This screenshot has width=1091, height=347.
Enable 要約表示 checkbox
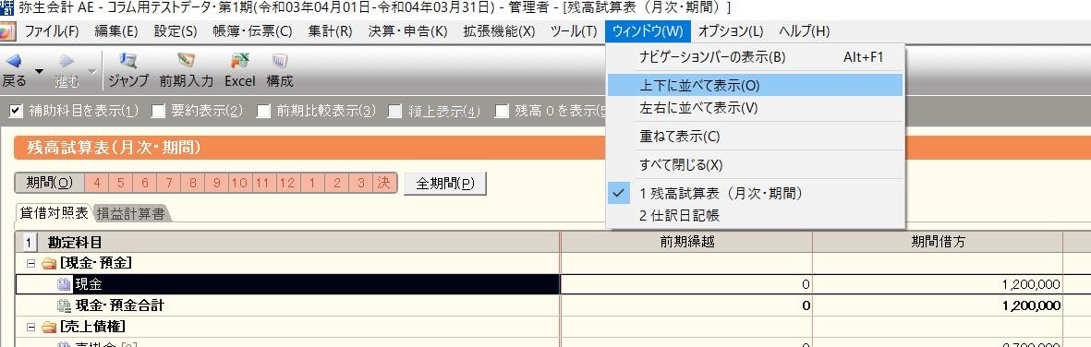tap(158, 111)
